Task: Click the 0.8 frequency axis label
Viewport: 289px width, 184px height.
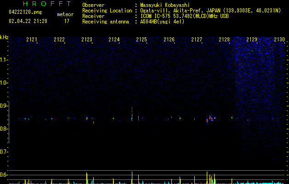Action: [x=4, y=129]
